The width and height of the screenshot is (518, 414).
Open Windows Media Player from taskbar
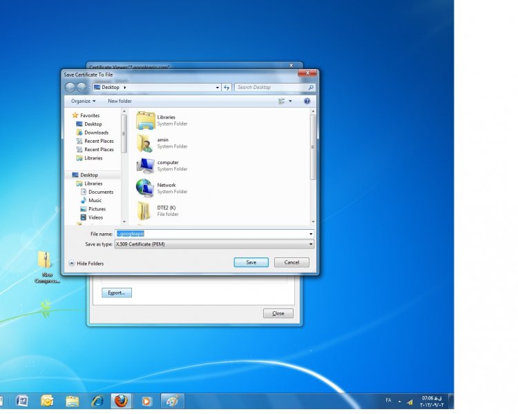click(146, 401)
